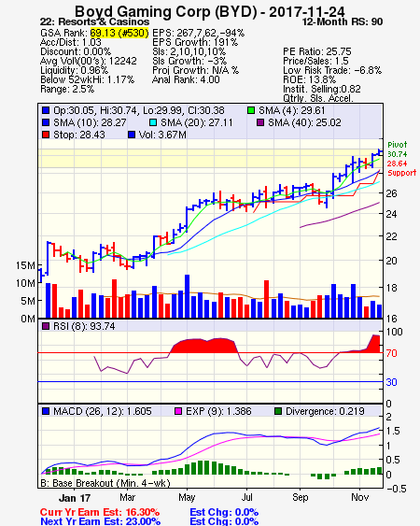Click the 'Sls Growth: -3%' line
This screenshot has height=526, width=420.
click(x=189, y=61)
